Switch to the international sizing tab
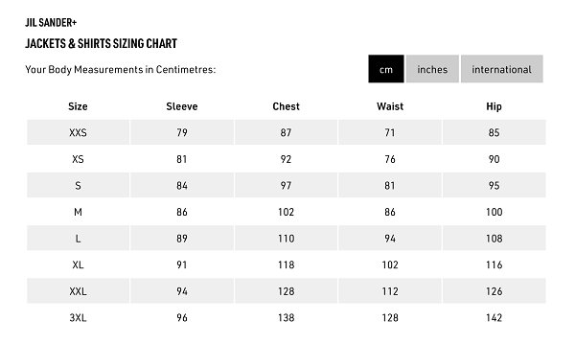 (501, 69)
